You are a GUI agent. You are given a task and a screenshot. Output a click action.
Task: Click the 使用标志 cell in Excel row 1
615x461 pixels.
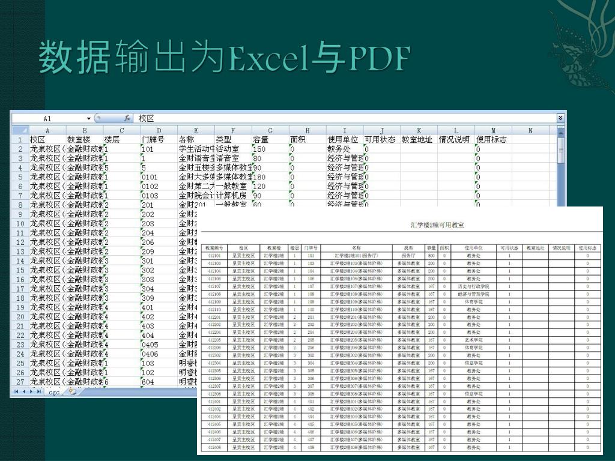[x=494, y=139]
